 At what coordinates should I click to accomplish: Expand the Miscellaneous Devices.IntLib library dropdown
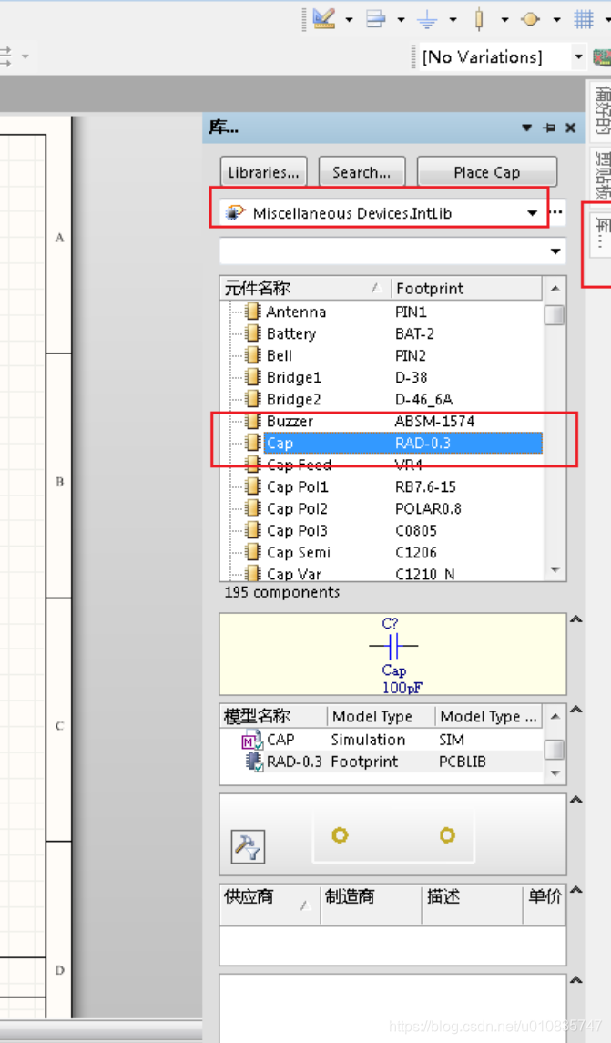click(x=533, y=213)
